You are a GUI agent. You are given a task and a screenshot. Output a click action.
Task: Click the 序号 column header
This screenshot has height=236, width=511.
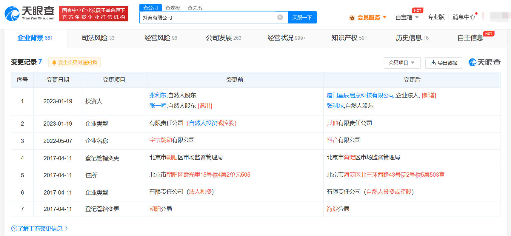pyautogui.click(x=22, y=80)
